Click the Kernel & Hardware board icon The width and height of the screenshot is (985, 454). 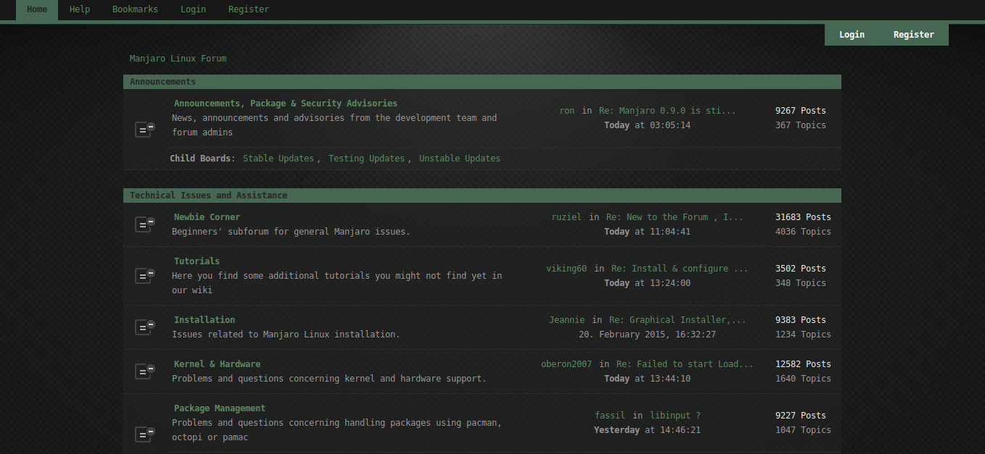click(x=144, y=371)
